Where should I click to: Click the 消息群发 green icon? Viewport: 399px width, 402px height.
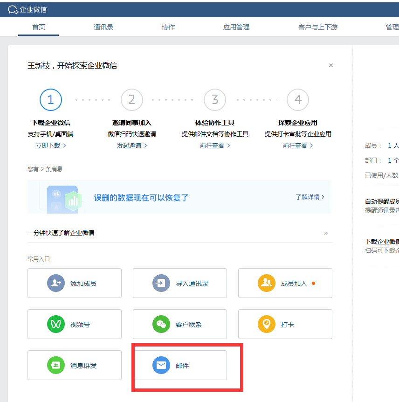coord(56,365)
